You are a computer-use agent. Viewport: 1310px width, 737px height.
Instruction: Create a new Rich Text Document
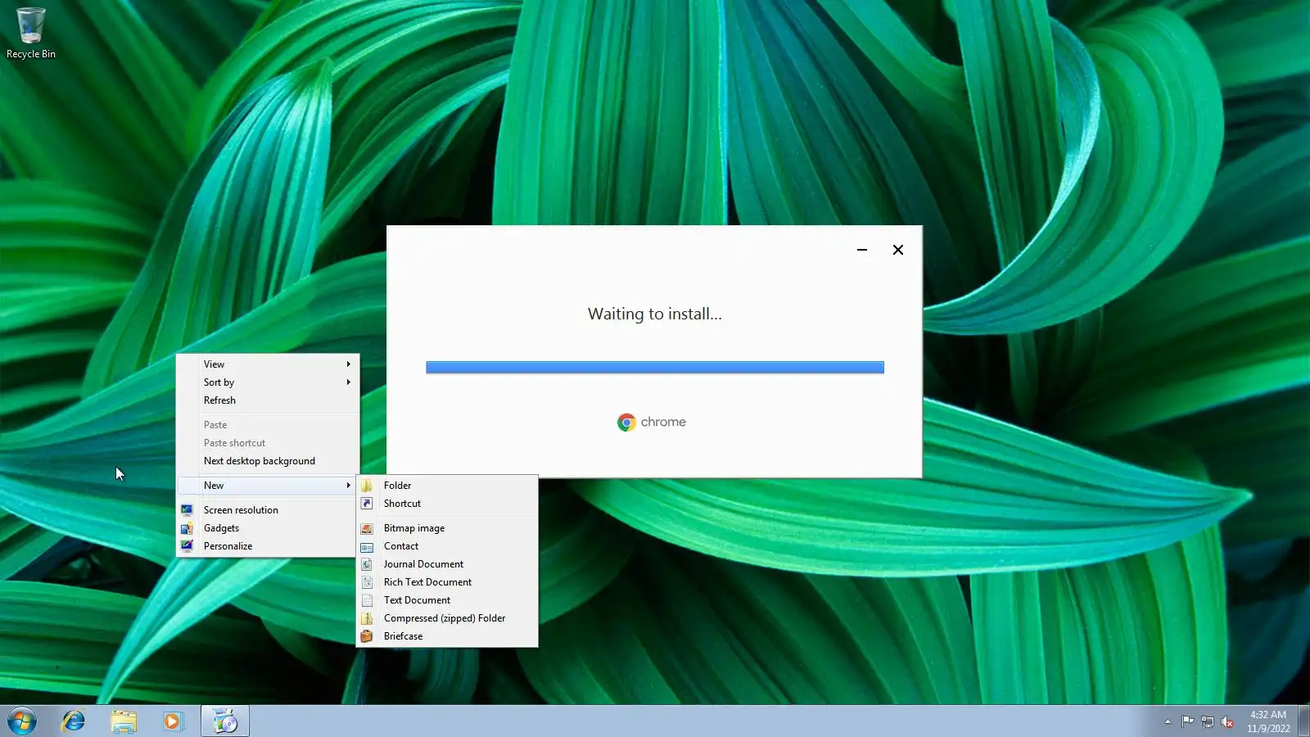click(447, 582)
